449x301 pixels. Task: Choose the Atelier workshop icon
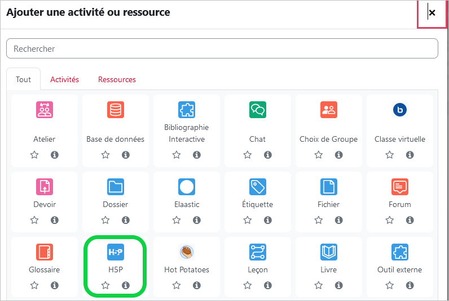[x=45, y=110]
